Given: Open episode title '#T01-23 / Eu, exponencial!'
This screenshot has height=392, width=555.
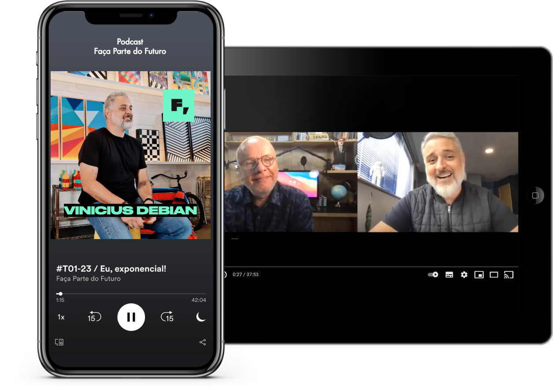Looking at the screenshot, I should point(111,269).
